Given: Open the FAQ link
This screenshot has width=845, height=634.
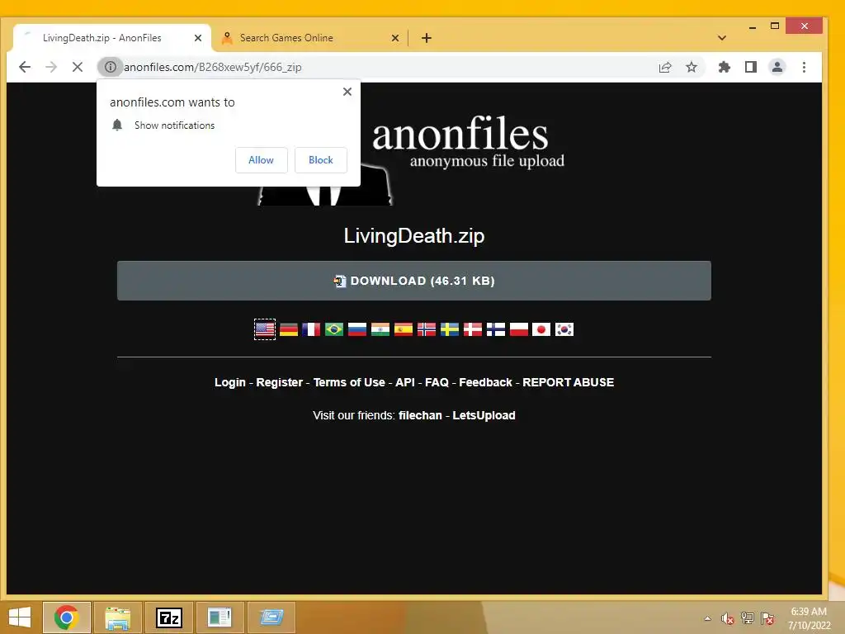Looking at the screenshot, I should 437,382.
